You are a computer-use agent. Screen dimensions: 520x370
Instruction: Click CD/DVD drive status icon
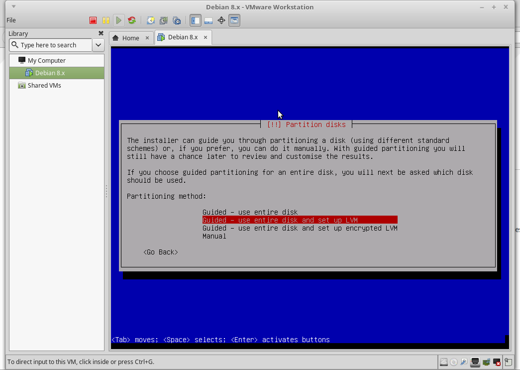click(454, 362)
